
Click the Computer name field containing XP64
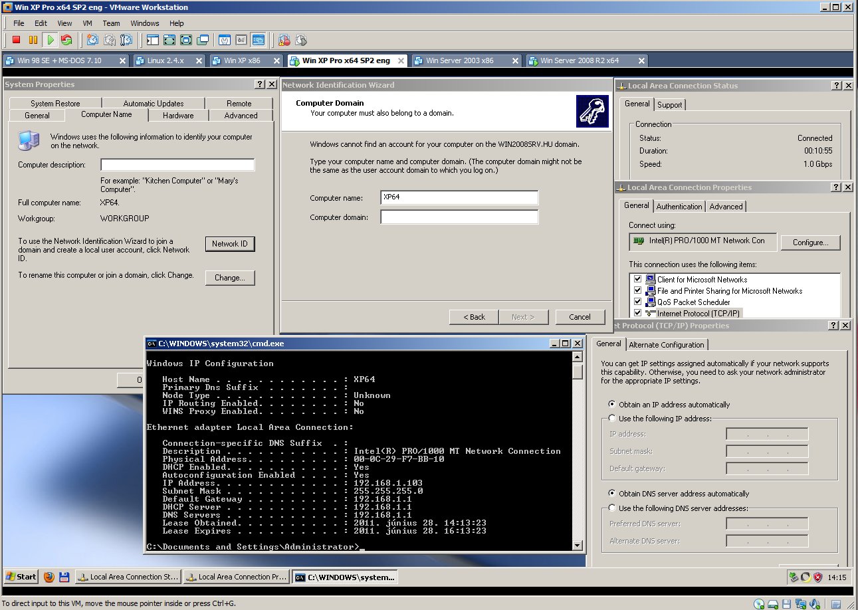(459, 197)
